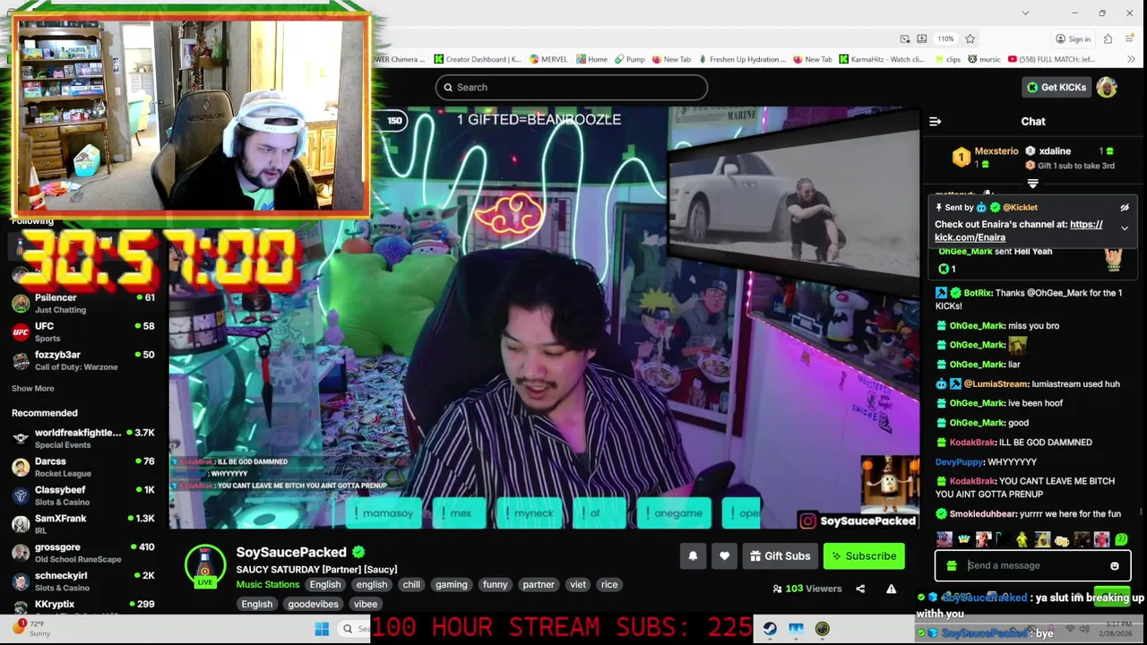The image size is (1147, 645).
Task: Click the Gift Subs button
Action: click(x=780, y=556)
